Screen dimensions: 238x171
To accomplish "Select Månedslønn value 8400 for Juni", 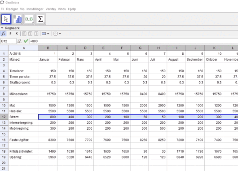I will coord(140,94).
